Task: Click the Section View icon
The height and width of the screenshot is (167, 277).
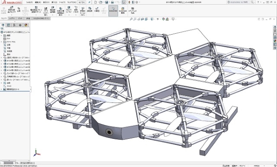Action: tap(142, 19)
